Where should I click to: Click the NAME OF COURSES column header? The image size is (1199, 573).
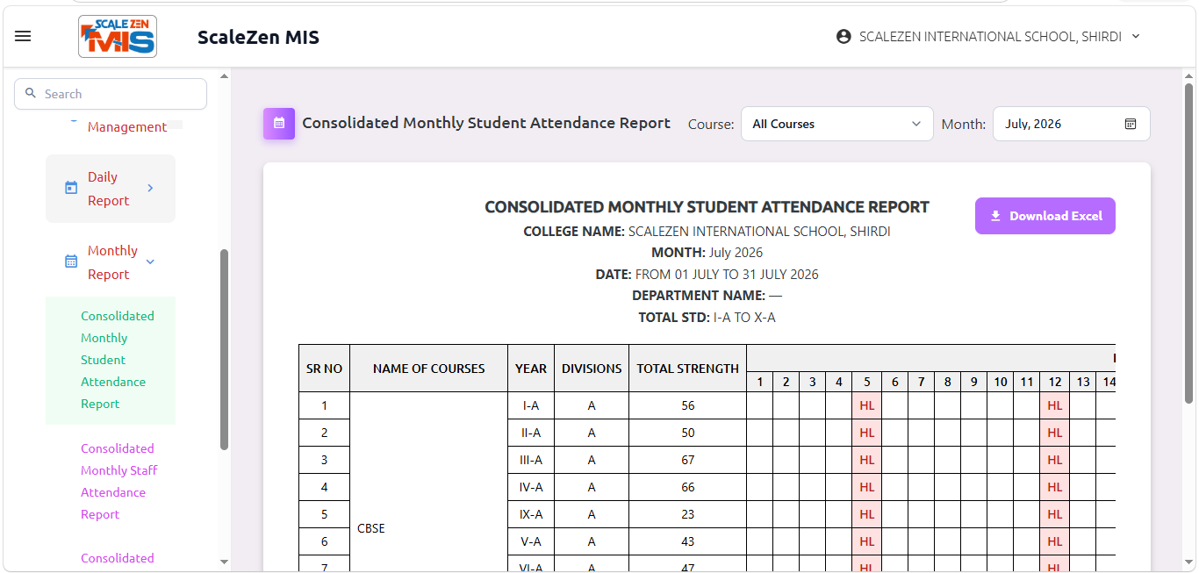click(428, 369)
